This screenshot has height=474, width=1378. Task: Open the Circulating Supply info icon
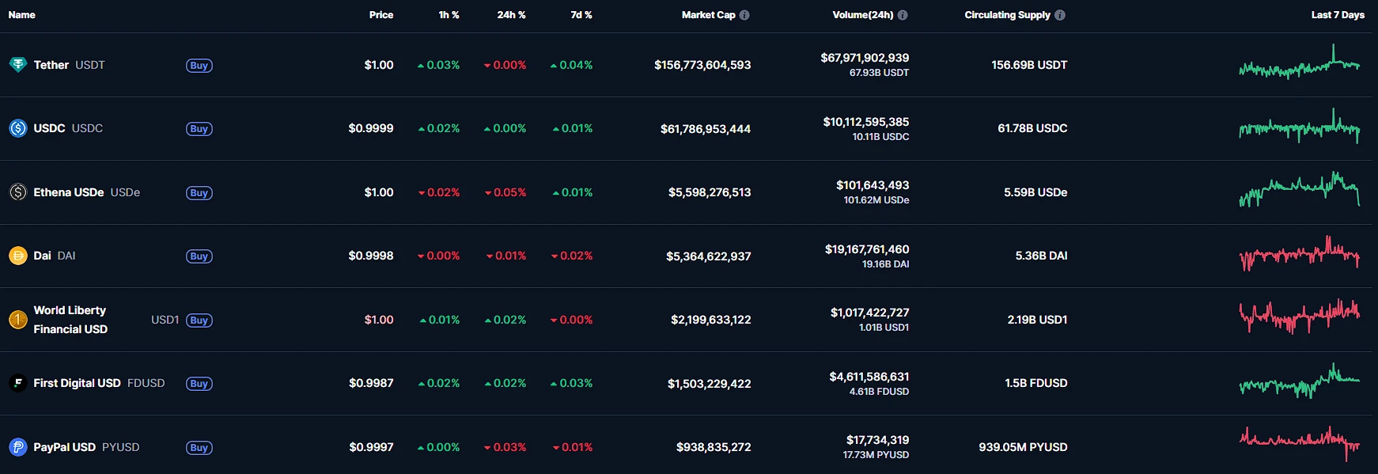pos(1060,15)
